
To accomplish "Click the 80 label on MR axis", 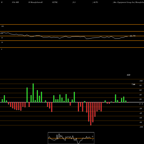I will pos(141,86).
